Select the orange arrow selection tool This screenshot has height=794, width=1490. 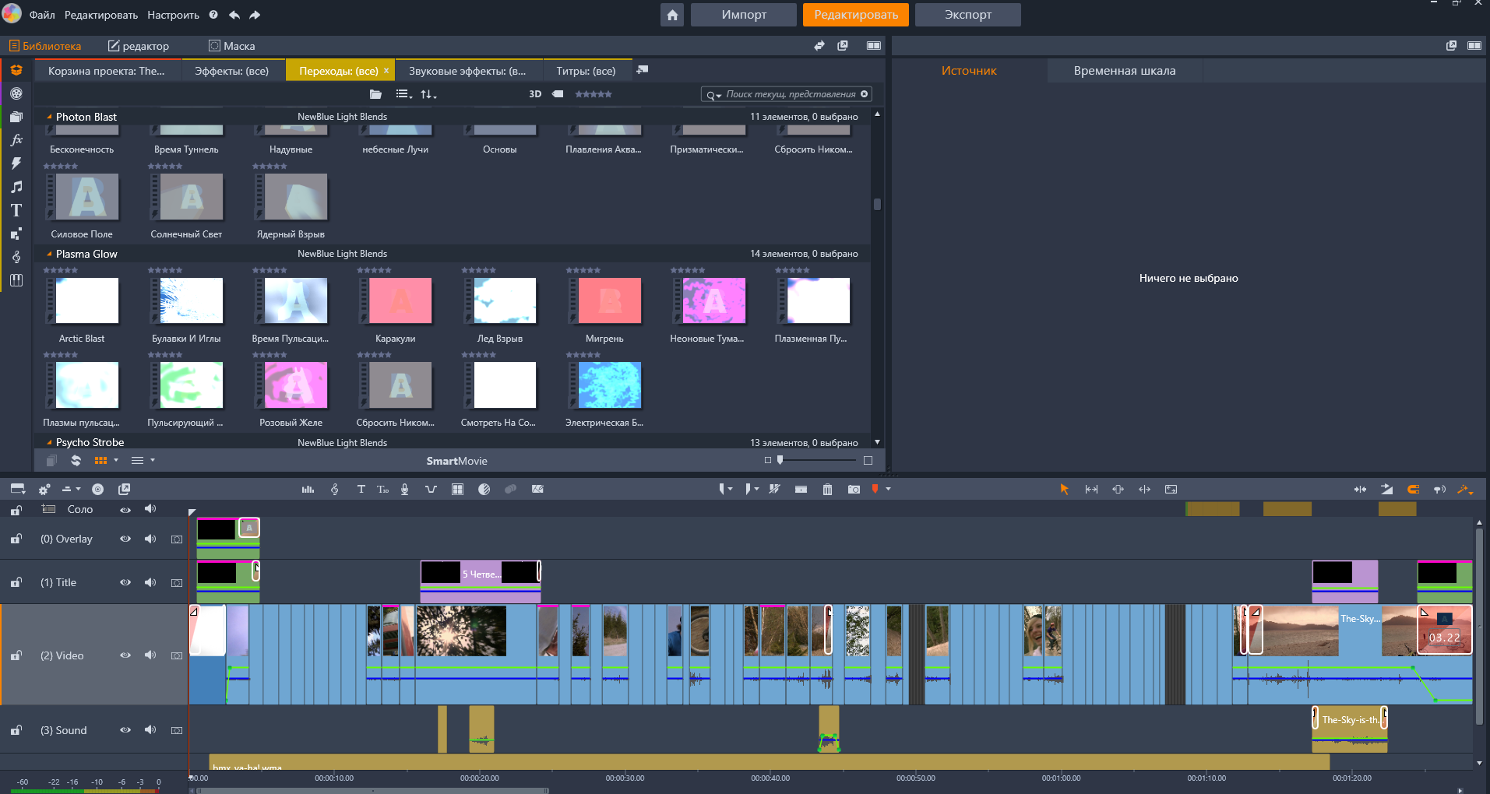coord(1064,490)
